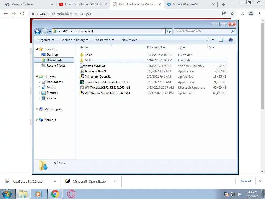Select Desktop in Favorites
Screen dimensions: 265x199
point(52,55)
